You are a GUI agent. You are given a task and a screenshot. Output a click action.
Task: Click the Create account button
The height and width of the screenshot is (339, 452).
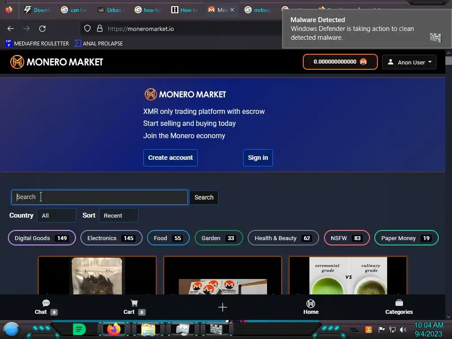point(170,158)
